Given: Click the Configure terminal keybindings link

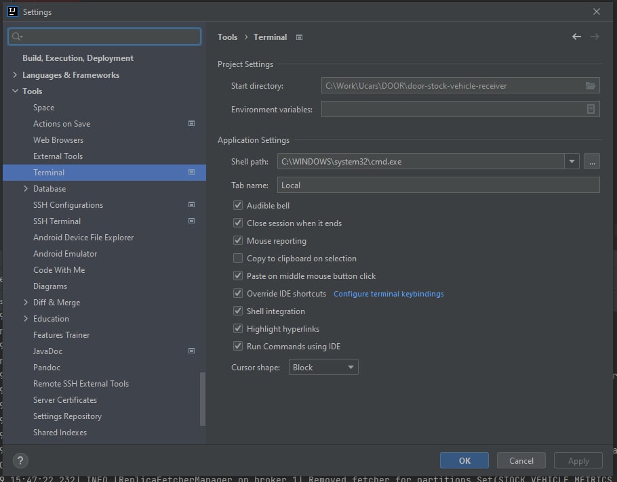Looking at the screenshot, I should tap(389, 294).
